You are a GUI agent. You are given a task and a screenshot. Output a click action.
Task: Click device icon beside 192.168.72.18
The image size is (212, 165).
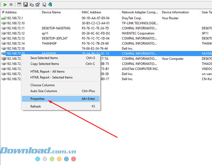click(3, 48)
